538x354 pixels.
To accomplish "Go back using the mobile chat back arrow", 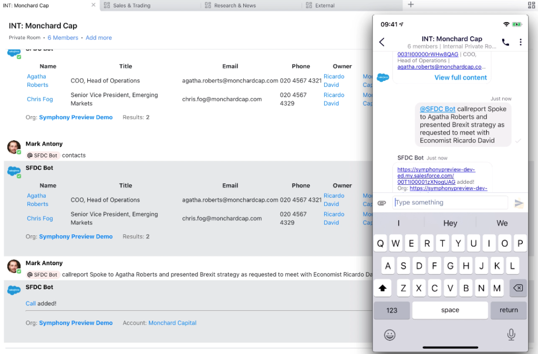I will pos(382,42).
